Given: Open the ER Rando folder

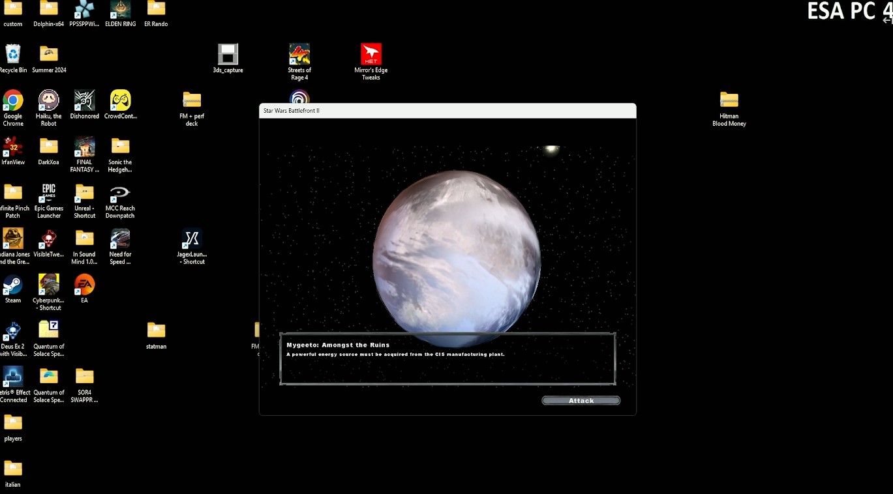Looking at the screenshot, I should (x=156, y=8).
